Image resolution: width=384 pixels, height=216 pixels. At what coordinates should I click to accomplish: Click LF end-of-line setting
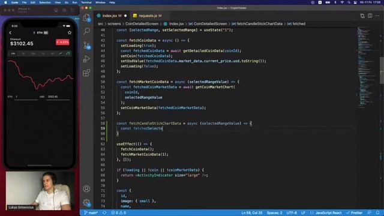click(303, 212)
